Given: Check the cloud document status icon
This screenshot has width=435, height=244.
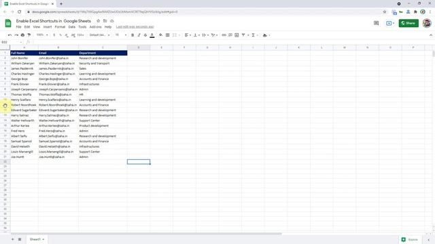Looking at the screenshot, I should point(111,21).
